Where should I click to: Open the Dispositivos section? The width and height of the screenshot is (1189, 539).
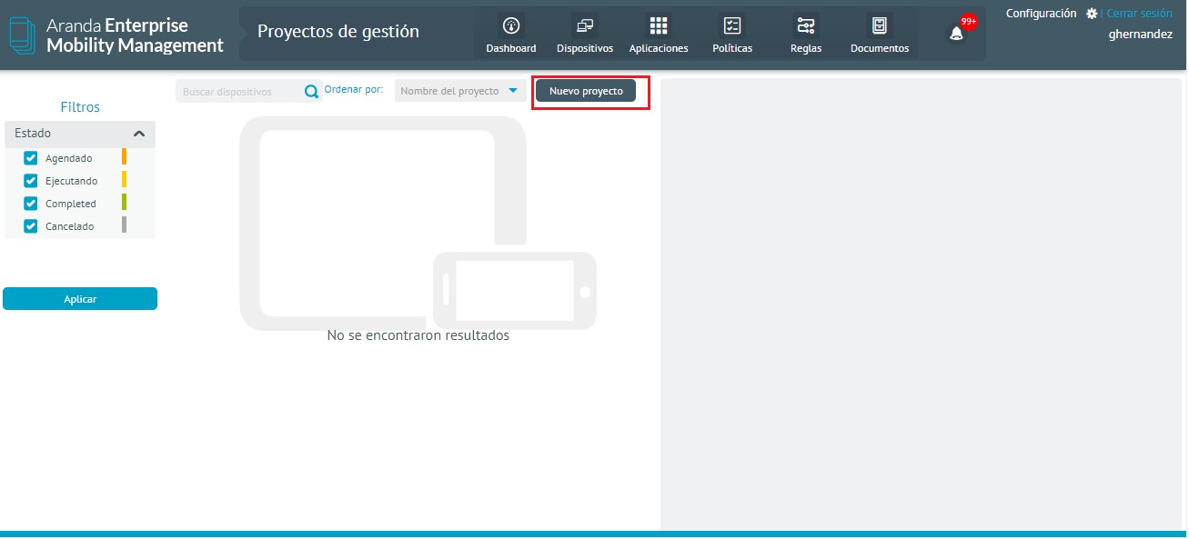584,35
